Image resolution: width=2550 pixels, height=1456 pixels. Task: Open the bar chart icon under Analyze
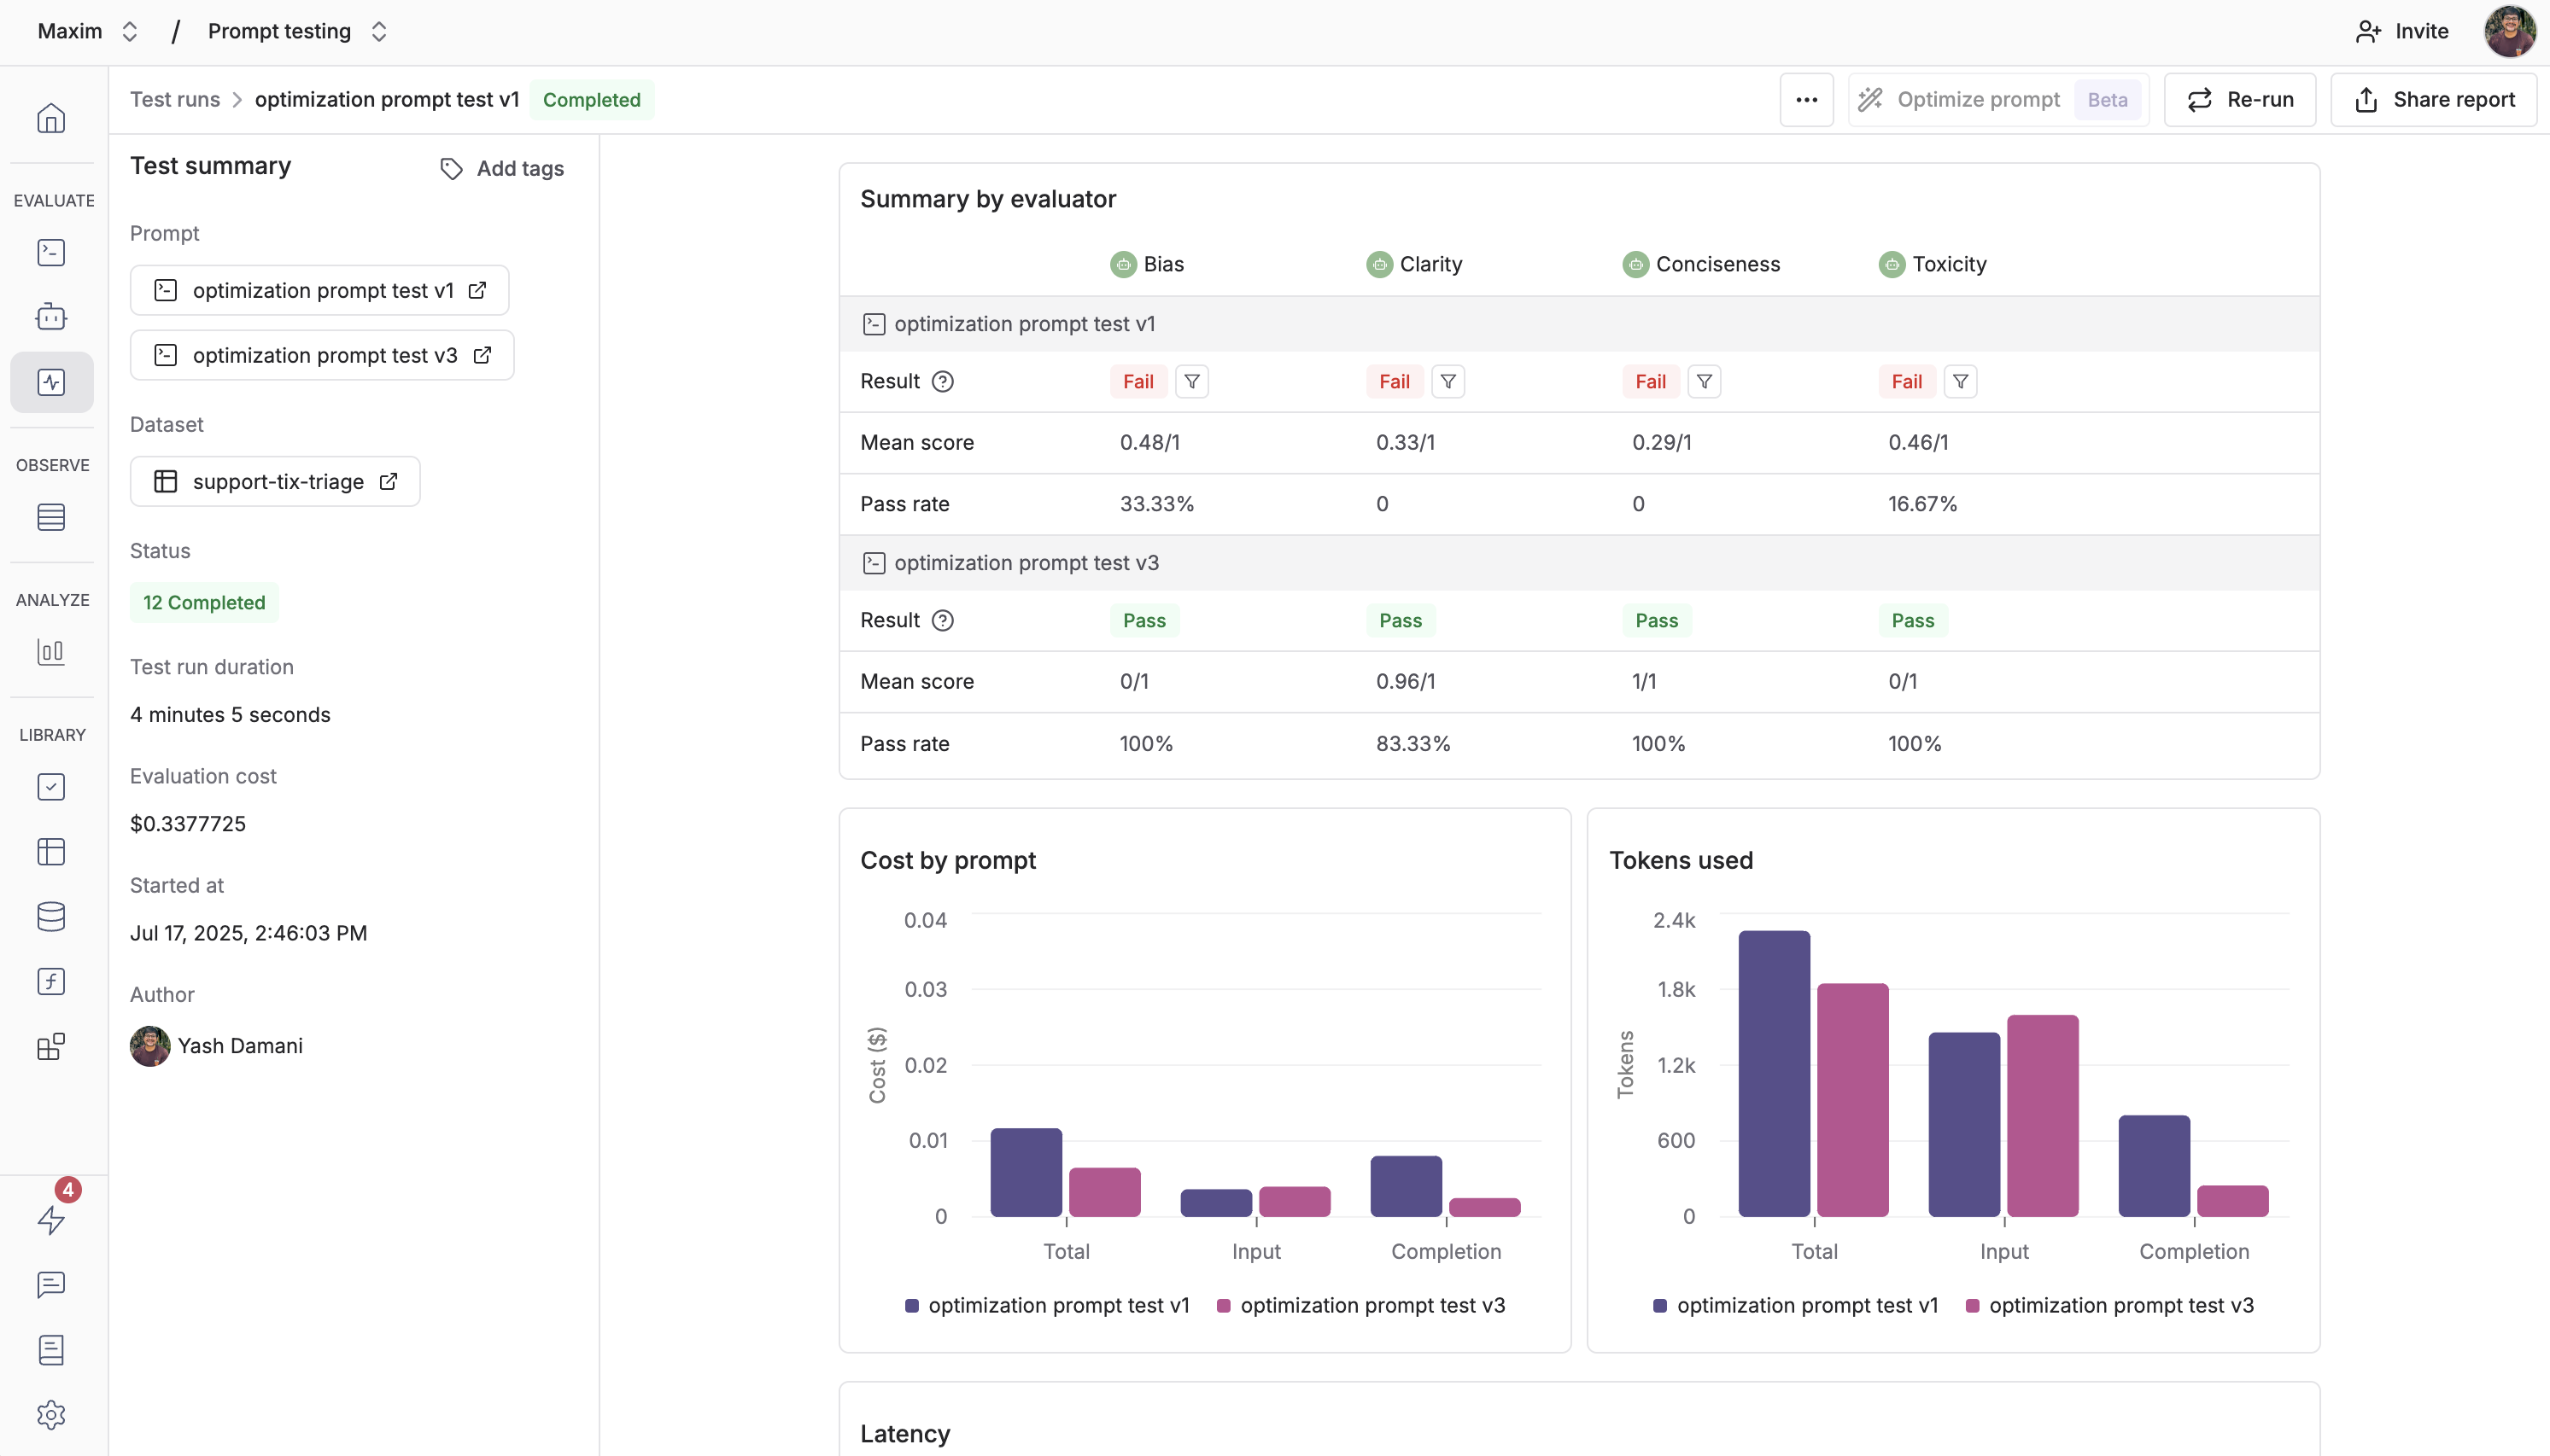(51, 652)
